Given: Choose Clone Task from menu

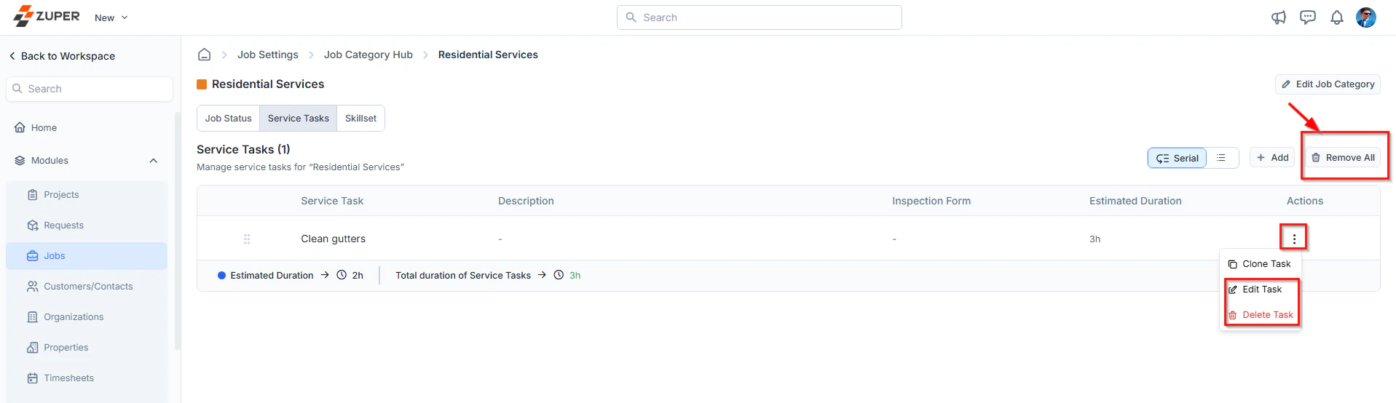Looking at the screenshot, I should [x=1260, y=264].
